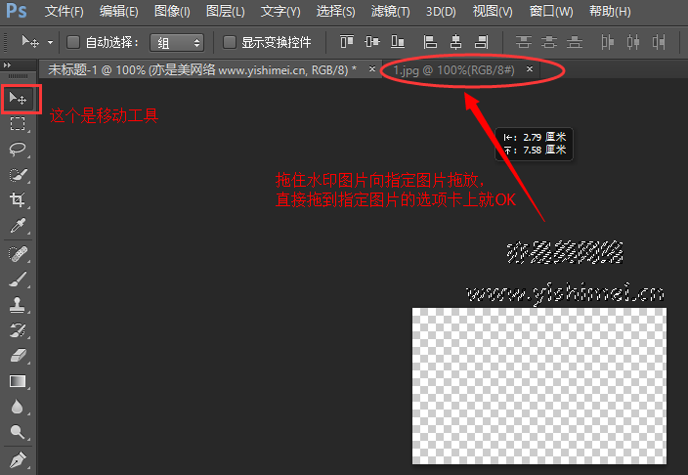Screen dimensions: 688x475
Task: Select the Crop tool
Action: (18, 200)
